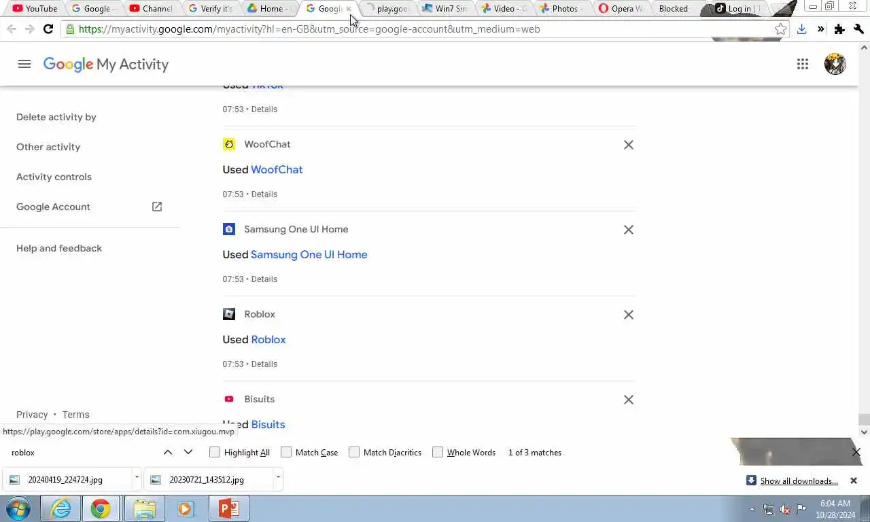
Task: Close the downloads bar
Action: pos(854,481)
